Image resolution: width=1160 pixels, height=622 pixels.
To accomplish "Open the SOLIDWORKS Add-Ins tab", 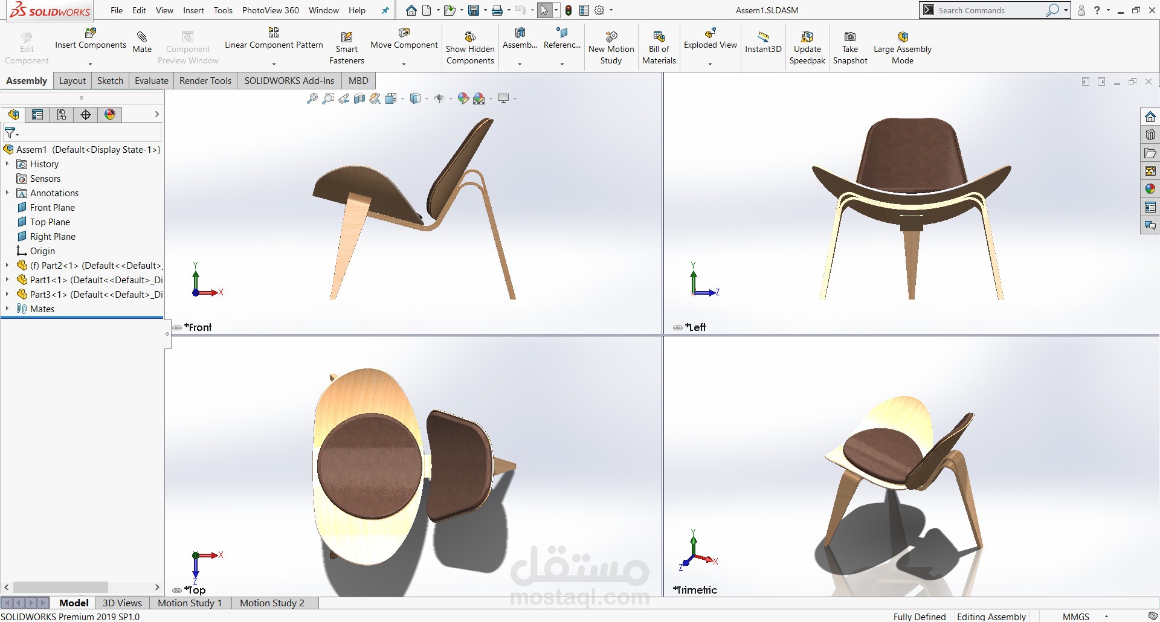I will (x=289, y=81).
